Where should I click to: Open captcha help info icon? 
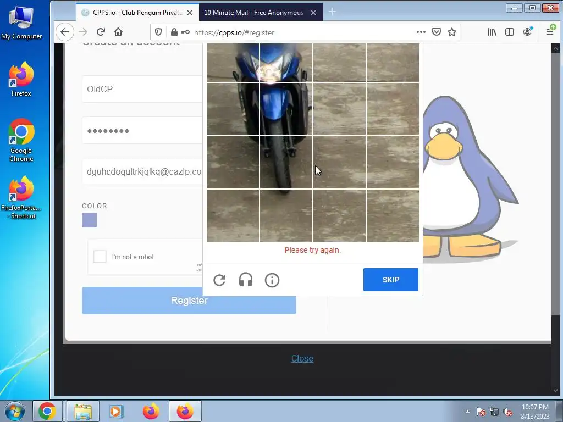[x=272, y=280]
